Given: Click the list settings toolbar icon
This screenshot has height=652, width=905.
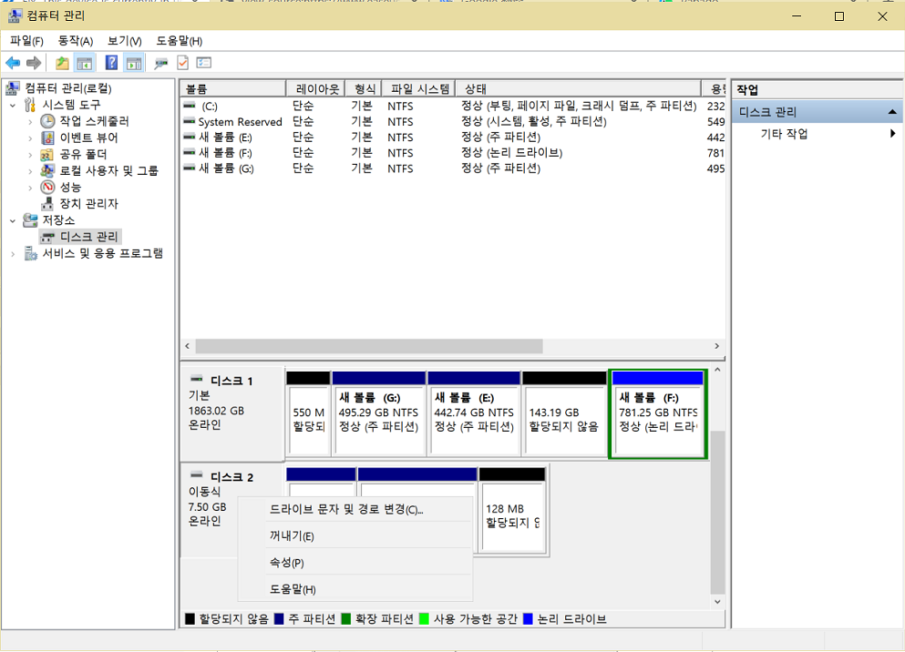Looking at the screenshot, I should click(x=204, y=63).
